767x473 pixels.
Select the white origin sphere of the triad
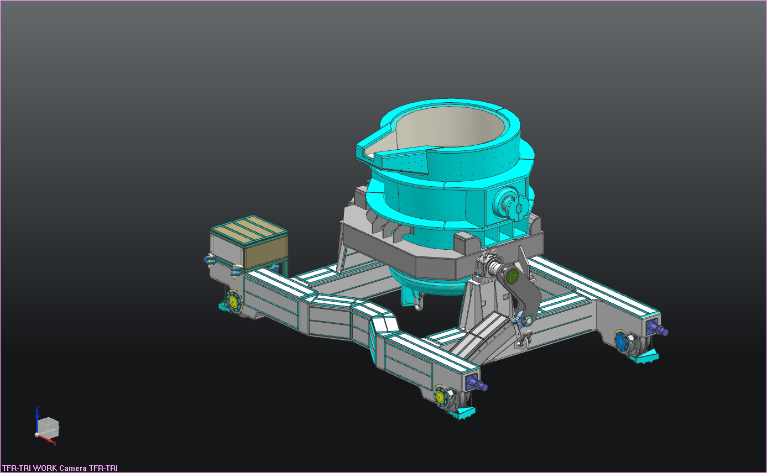click(38, 435)
